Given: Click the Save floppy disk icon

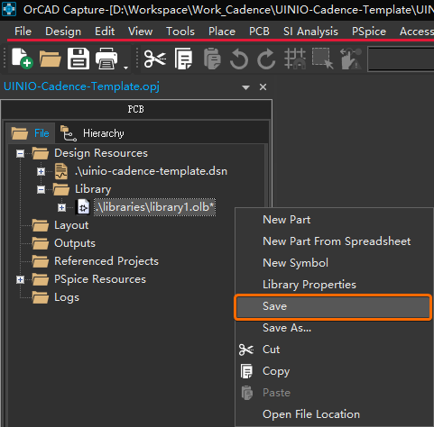Looking at the screenshot, I should click(78, 59).
